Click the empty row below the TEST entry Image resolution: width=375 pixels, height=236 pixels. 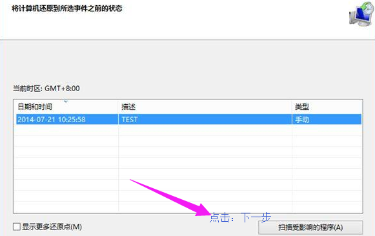(x=188, y=130)
